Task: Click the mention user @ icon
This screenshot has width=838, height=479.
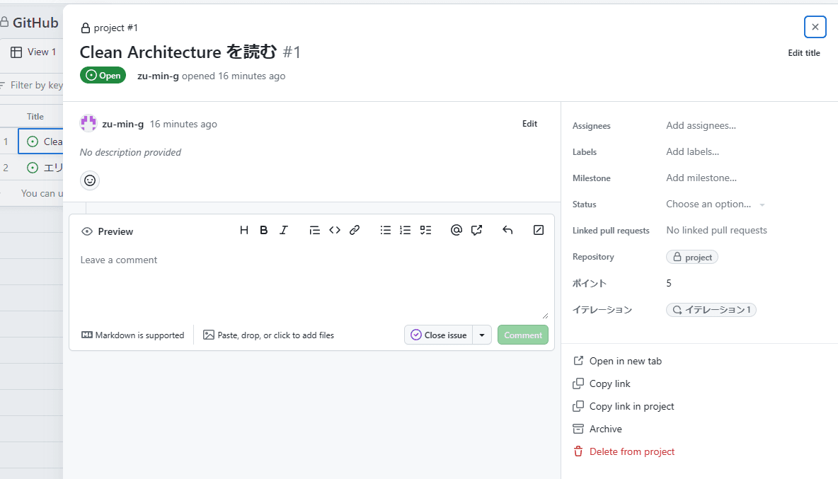Action: click(x=457, y=230)
